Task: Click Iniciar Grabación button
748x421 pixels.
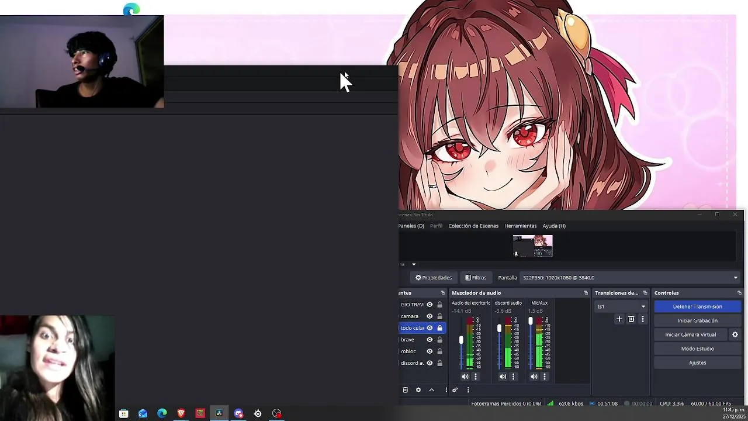Action: pyautogui.click(x=697, y=320)
